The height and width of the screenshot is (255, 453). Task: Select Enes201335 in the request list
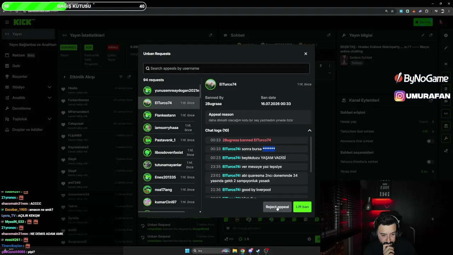pos(169,177)
